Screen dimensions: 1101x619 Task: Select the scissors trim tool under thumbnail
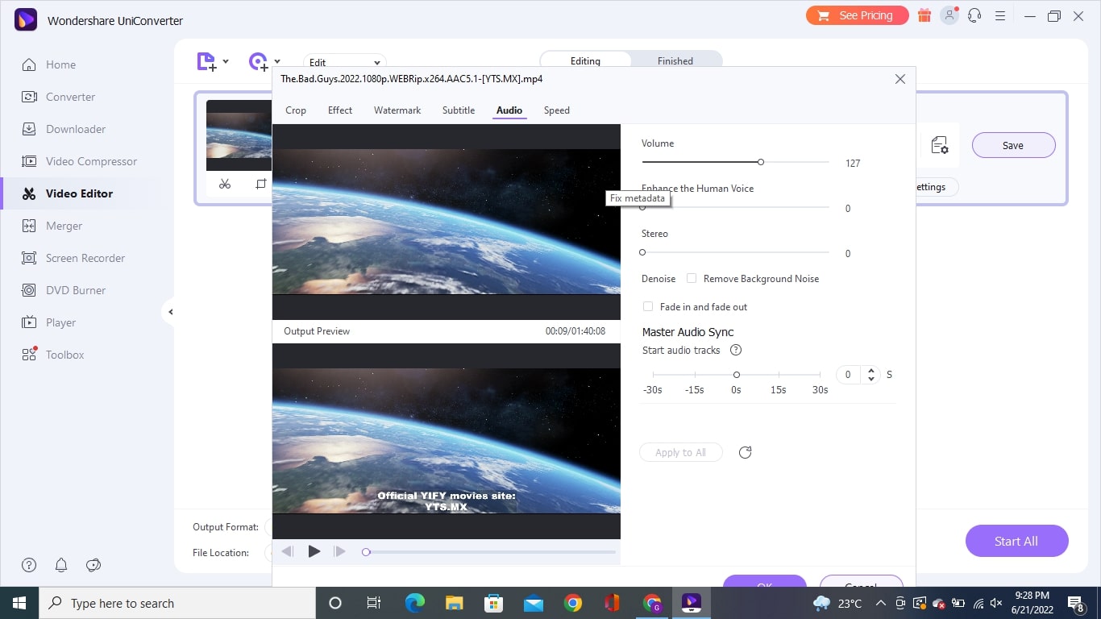[x=225, y=184]
